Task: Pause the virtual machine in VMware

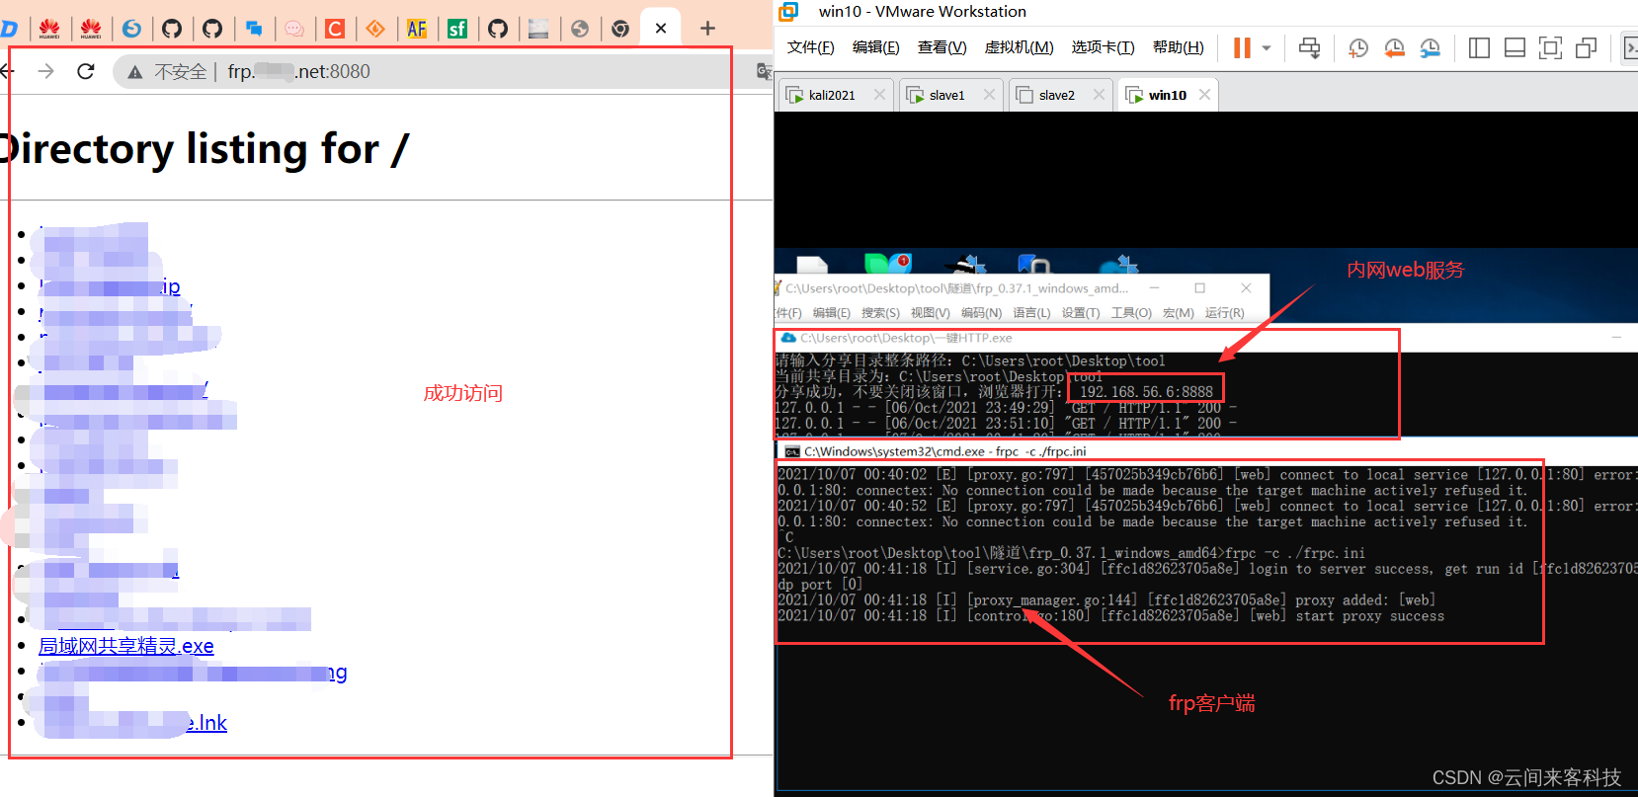Action: pyautogui.click(x=1242, y=47)
